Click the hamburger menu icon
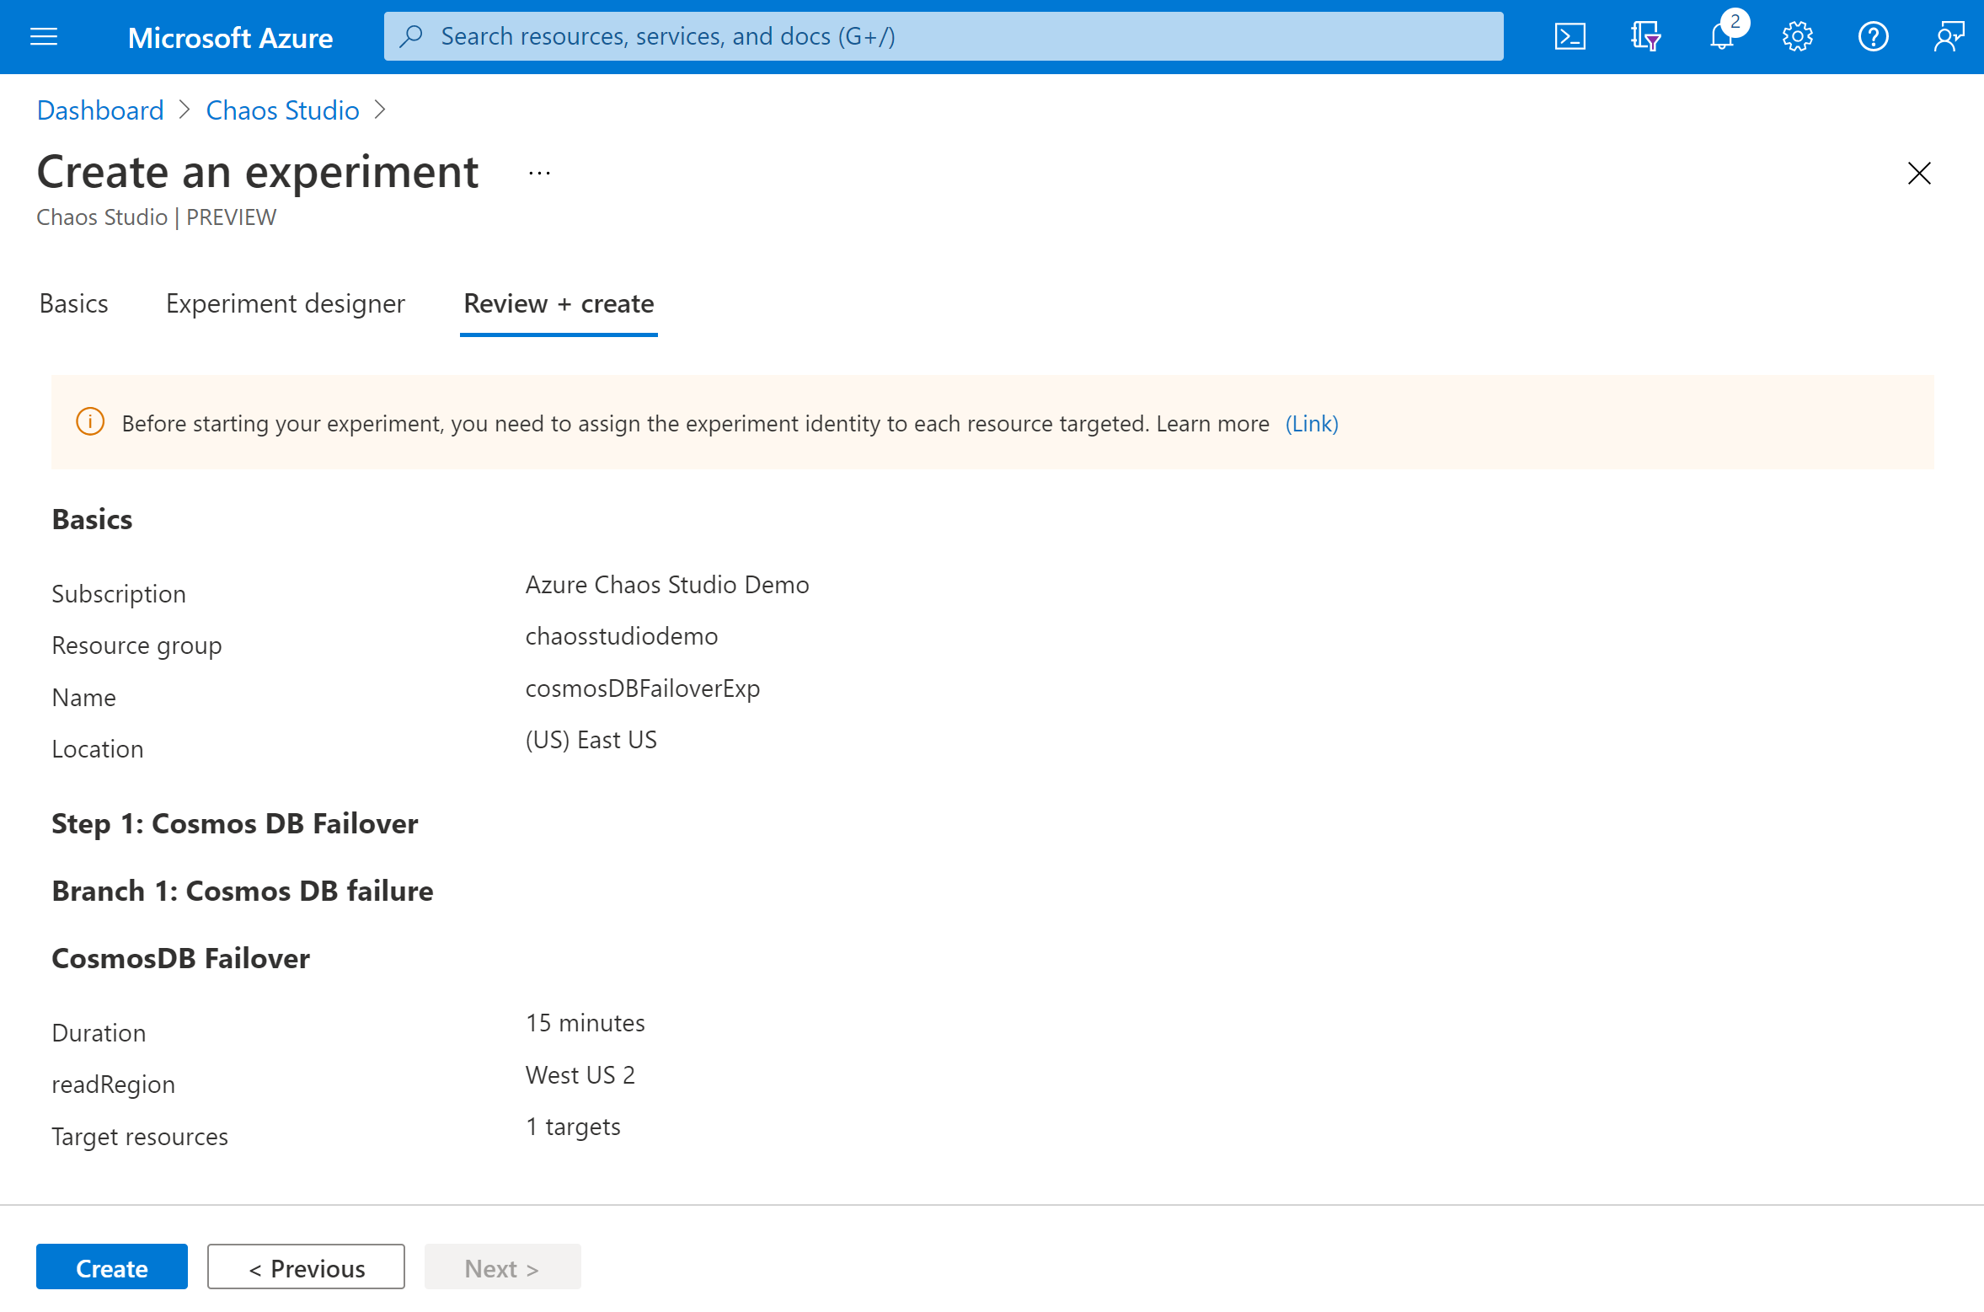The height and width of the screenshot is (1312, 1984). click(44, 36)
